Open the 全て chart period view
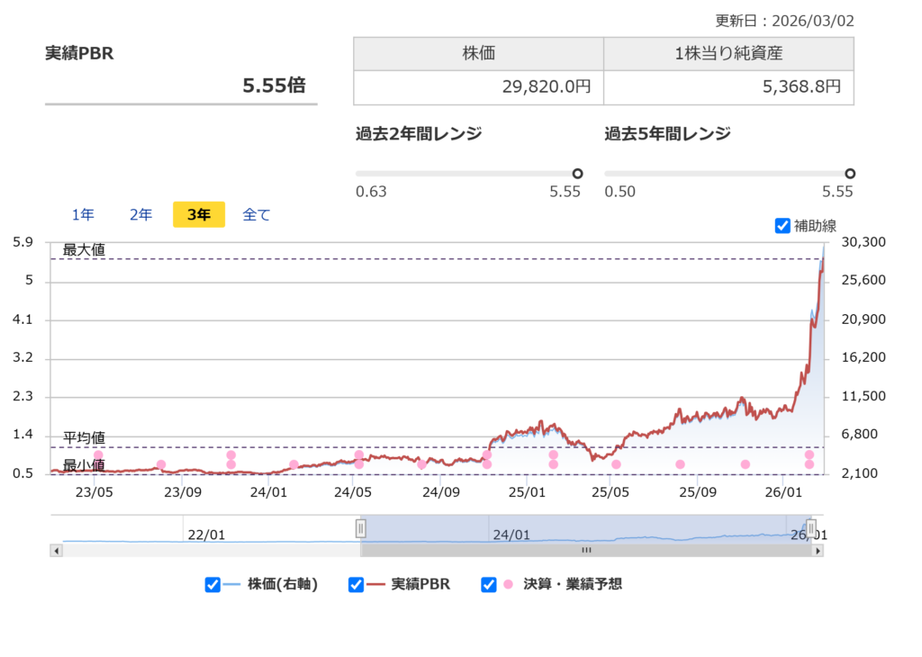922x657 pixels. coord(256,214)
